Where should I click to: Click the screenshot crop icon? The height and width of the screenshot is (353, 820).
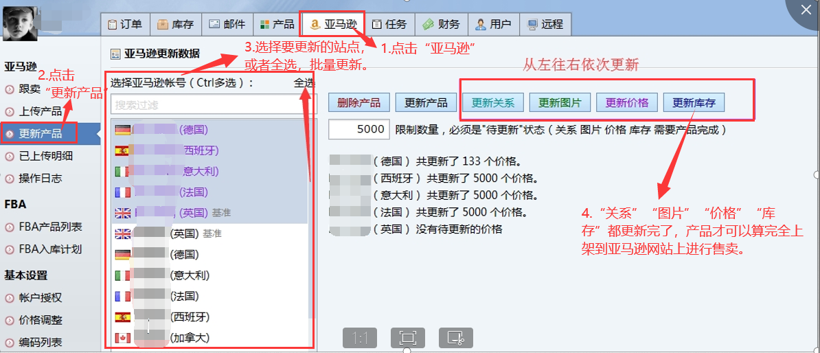456,339
